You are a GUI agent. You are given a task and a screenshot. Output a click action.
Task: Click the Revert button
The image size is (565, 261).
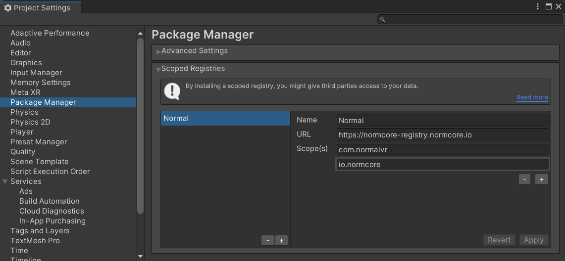(499, 240)
